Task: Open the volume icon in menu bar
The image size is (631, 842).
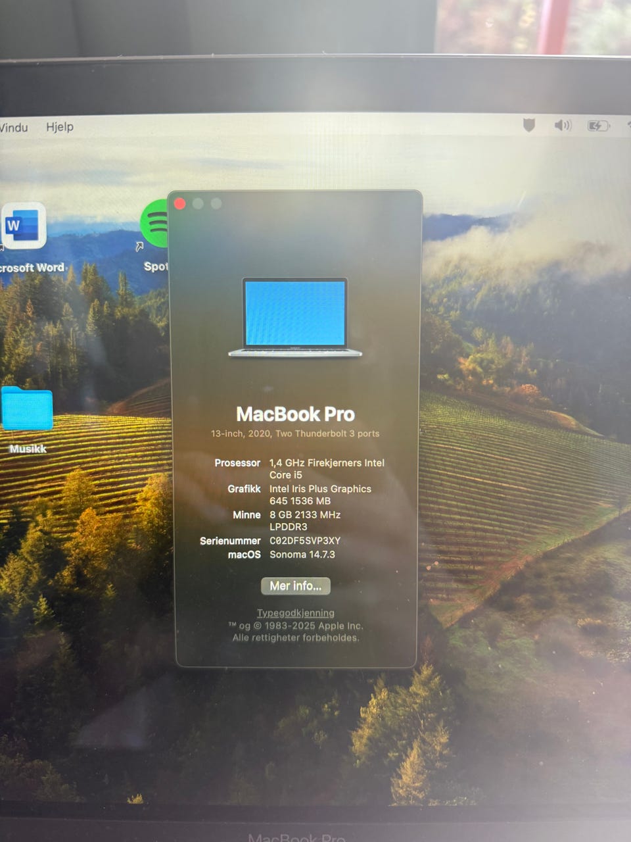Action: (563, 125)
